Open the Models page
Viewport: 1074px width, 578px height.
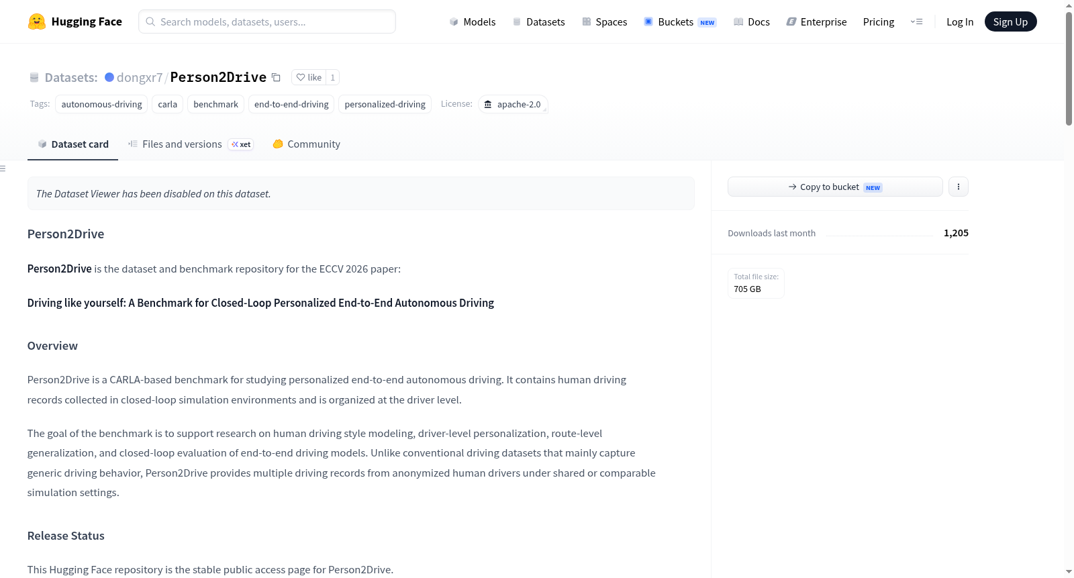click(x=473, y=21)
